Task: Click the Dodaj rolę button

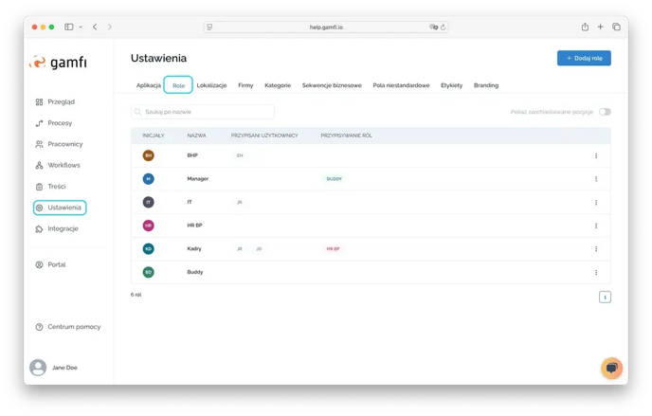Action: pyautogui.click(x=584, y=59)
